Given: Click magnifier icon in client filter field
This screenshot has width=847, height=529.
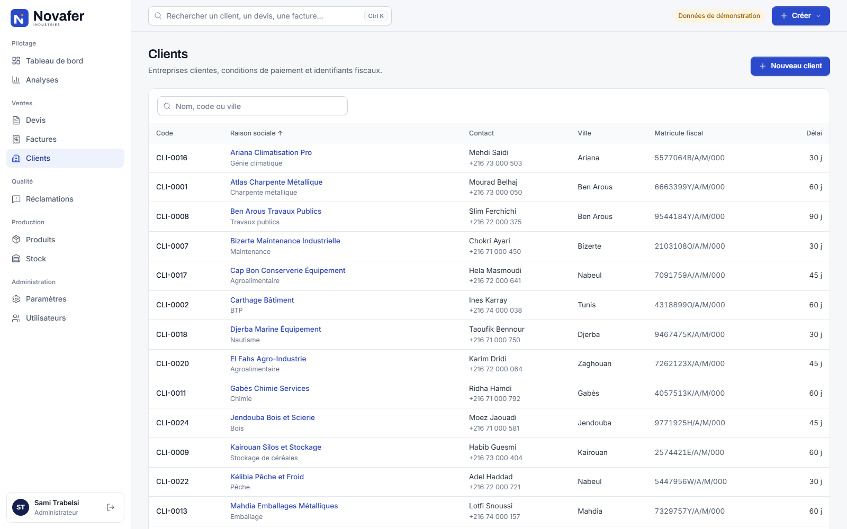Looking at the screenshot, I should [x=167, y=106].
